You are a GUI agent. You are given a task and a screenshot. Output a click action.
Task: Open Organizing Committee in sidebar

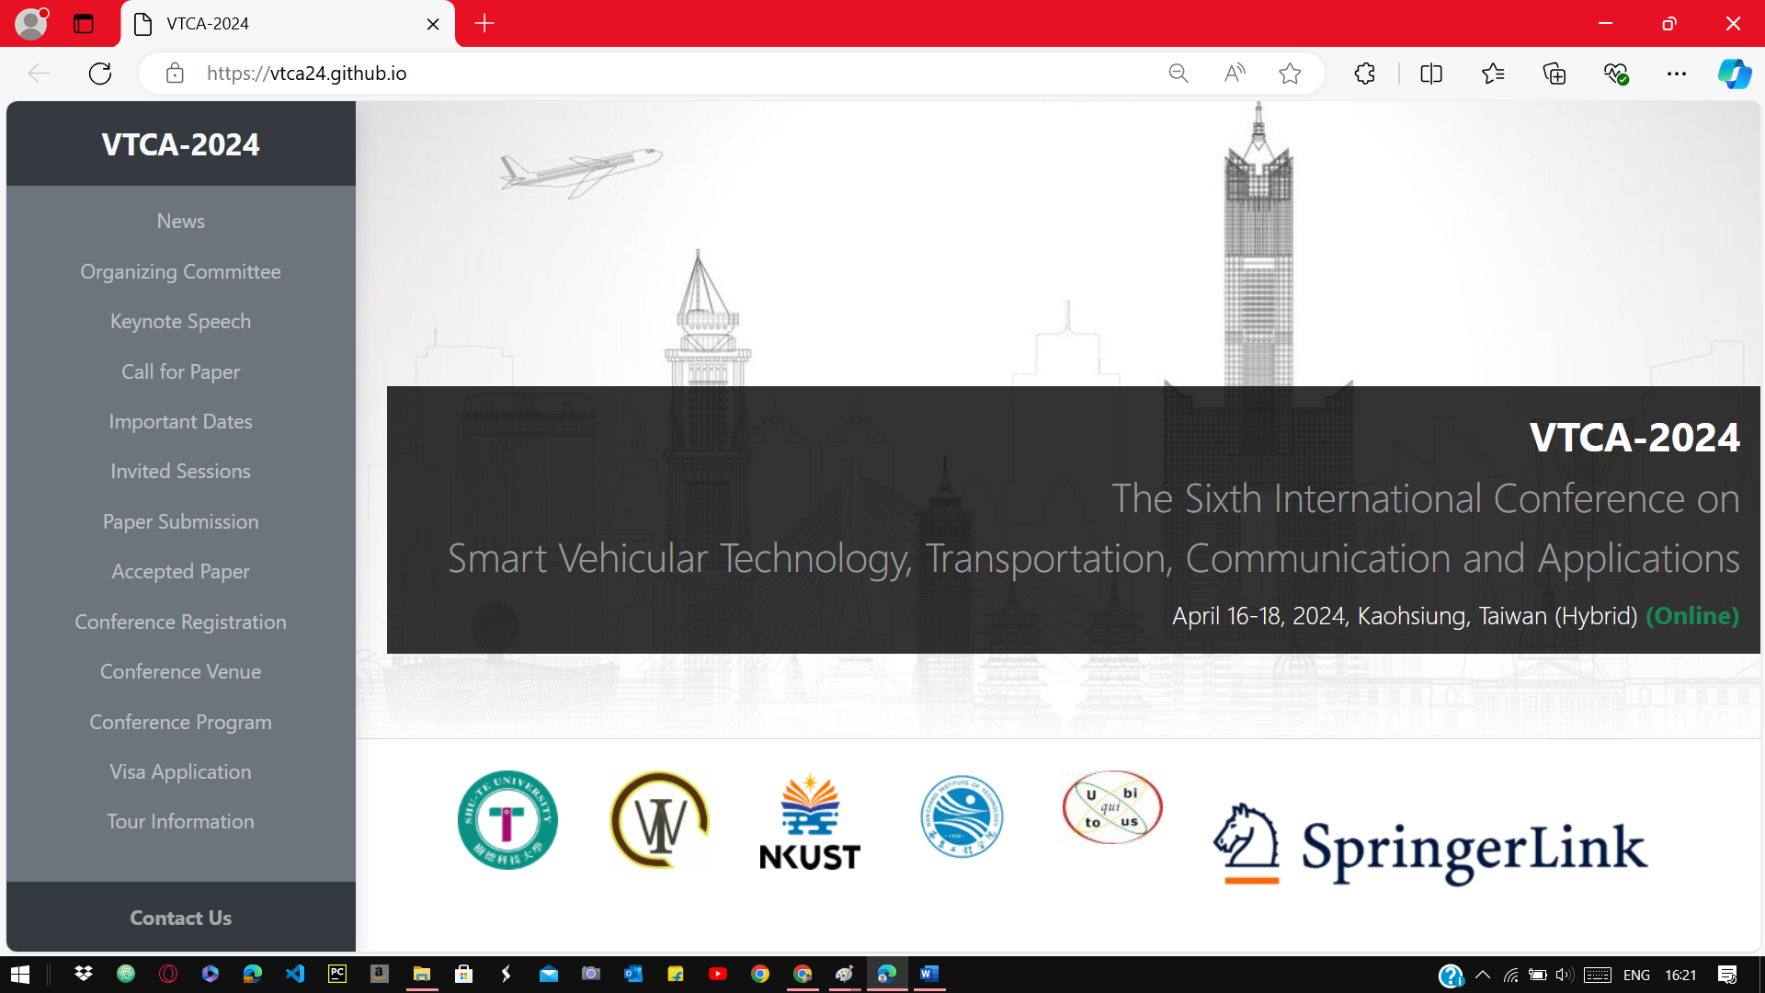[x=180, y=272]
